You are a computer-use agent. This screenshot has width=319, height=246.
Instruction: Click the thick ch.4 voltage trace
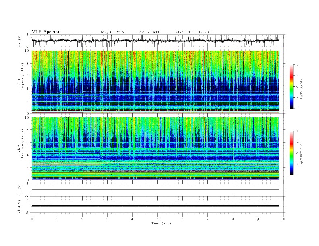155,206
